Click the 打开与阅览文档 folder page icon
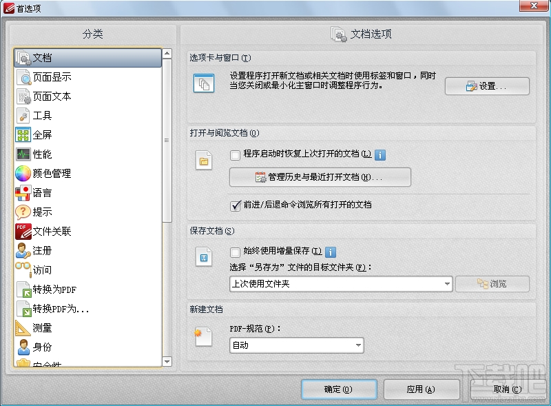The width and height of the screenshot is (551, 406). point(204,161)
